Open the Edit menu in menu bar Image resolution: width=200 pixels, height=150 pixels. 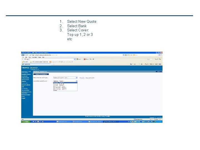tap(26, 57)
